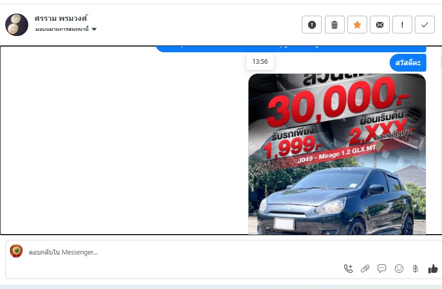Mark conversation as unread with envelope icon
Screen dimensions: 442x289
click(380, 25)
